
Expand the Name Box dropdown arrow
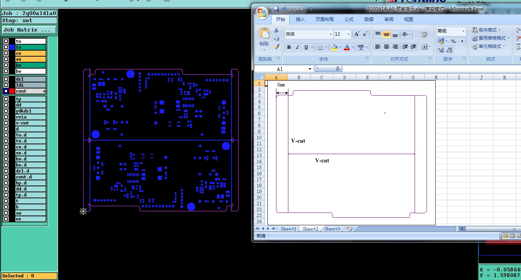pos(310,69)
